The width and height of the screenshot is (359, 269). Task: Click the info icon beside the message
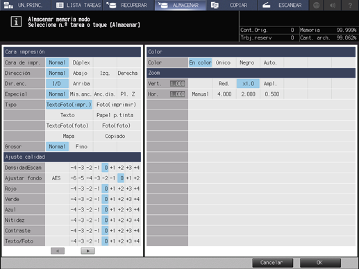pos(16,22)
